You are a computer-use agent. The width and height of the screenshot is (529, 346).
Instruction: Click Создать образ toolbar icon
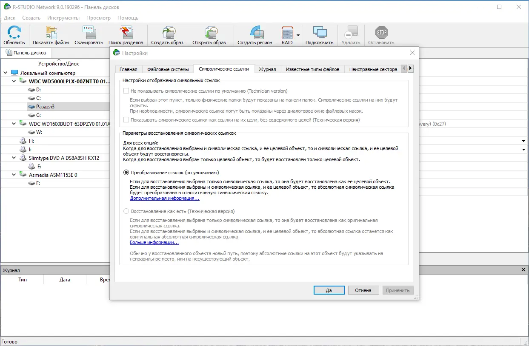(169, 33)
